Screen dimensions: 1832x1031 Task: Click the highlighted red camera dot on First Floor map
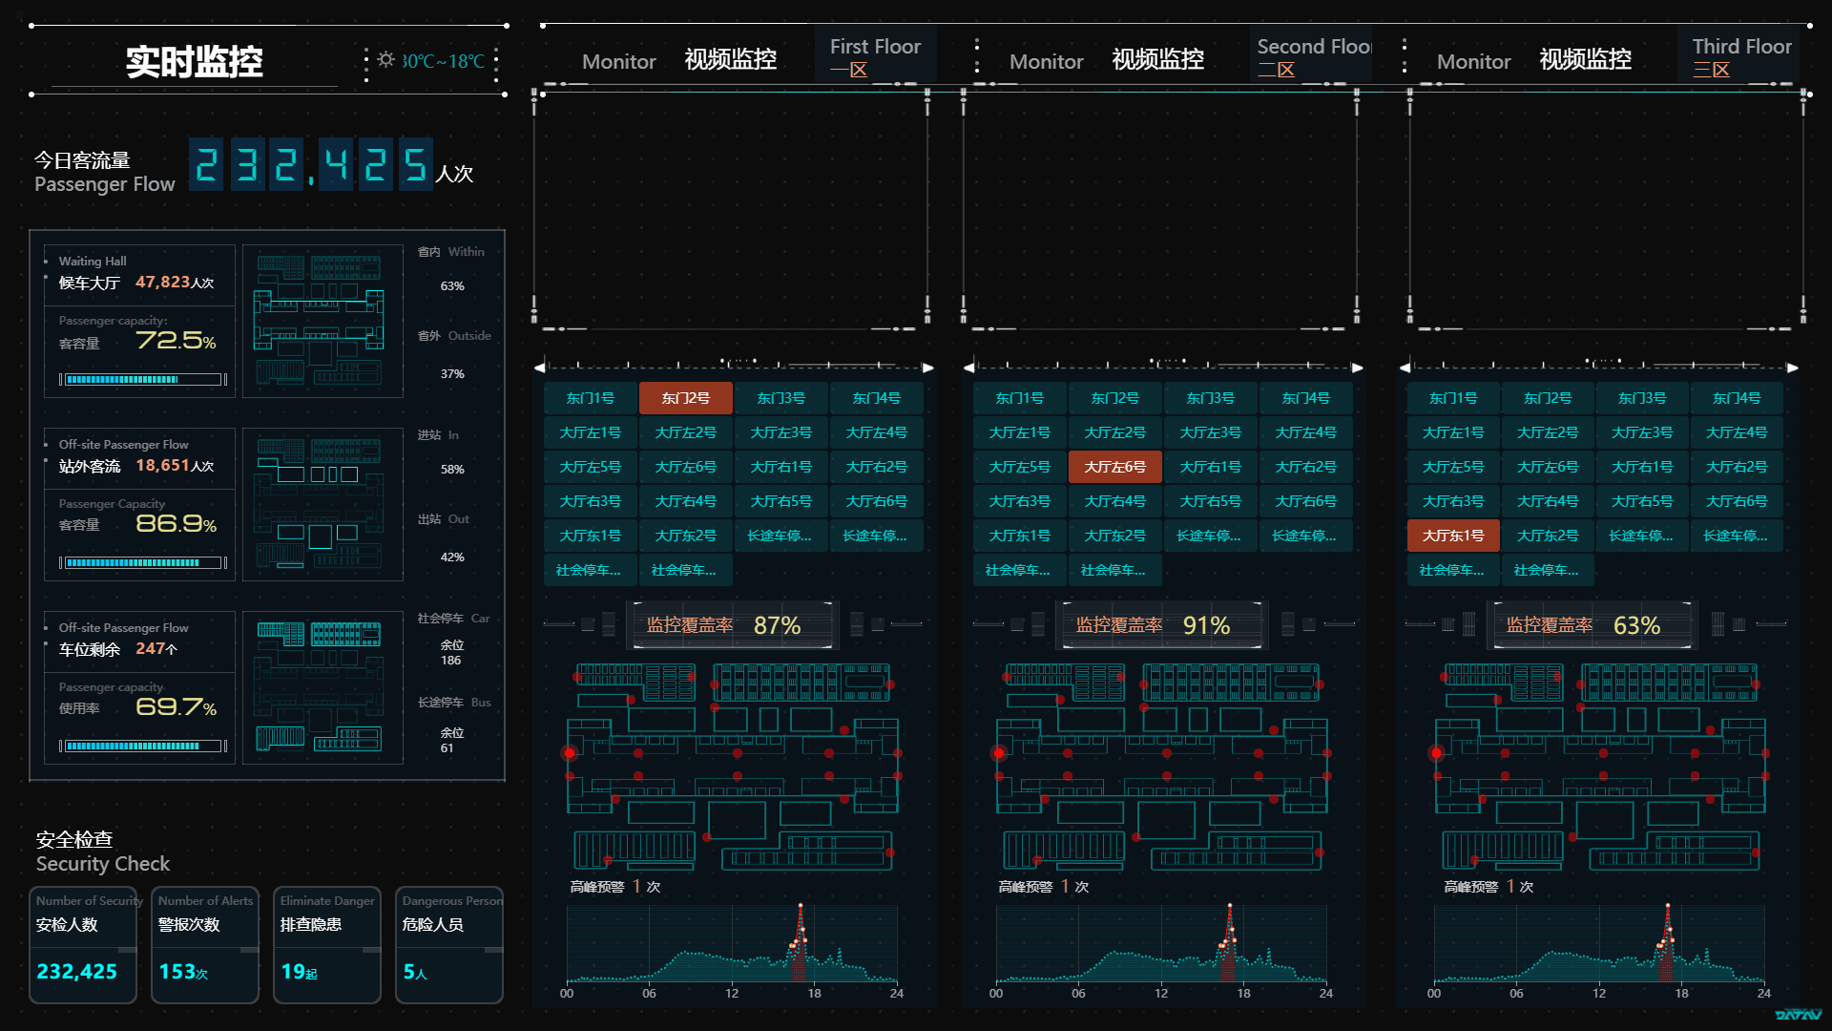tap(570, 753)
